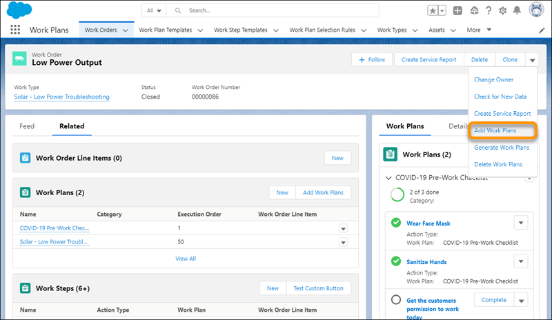Click the Work Order truck icon
552x320 pixels.
tap(19, 59)
